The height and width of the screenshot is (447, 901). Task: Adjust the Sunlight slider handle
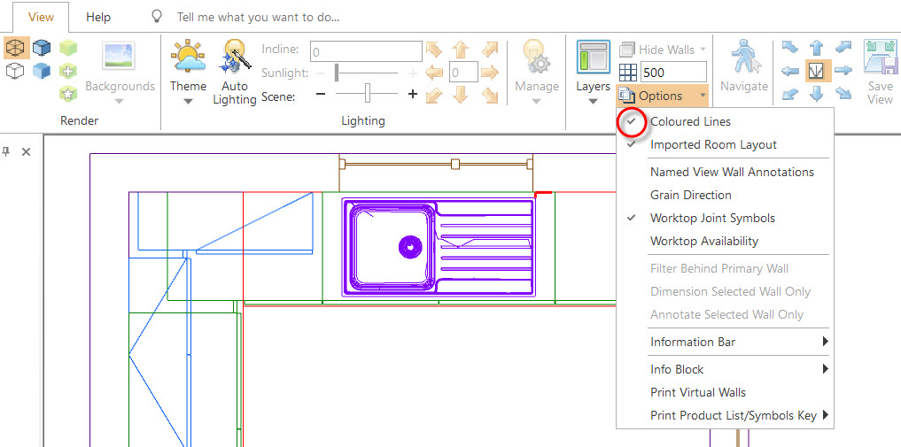click(338, 73)
